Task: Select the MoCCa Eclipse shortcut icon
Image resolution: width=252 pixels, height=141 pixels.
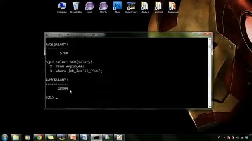Action: (x=104, y=7)
